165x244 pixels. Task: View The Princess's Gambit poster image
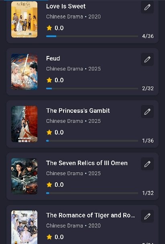[x=24, y=124]
